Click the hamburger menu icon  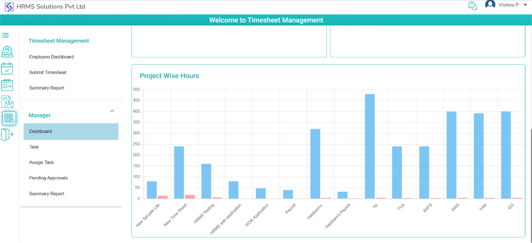click(x=5, y=35)
